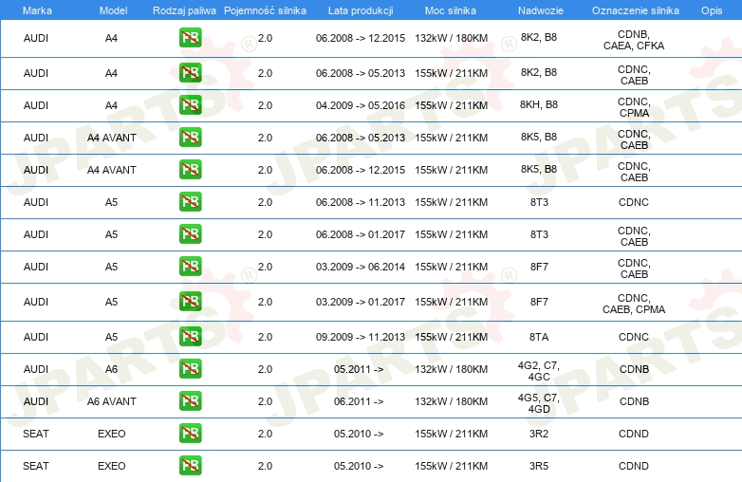742x482 pixels.
Task: Select the A6 AVANT model cell
Action: (112, 401)
